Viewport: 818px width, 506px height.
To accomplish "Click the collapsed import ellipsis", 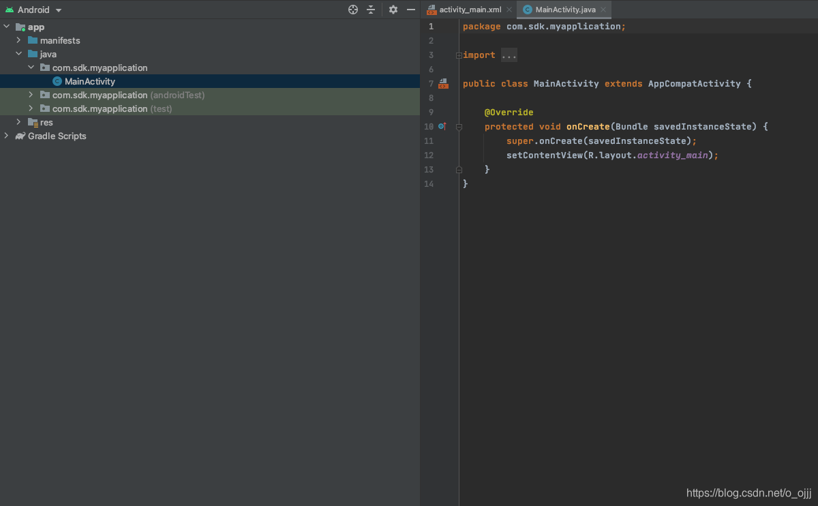I will [509, 55].
